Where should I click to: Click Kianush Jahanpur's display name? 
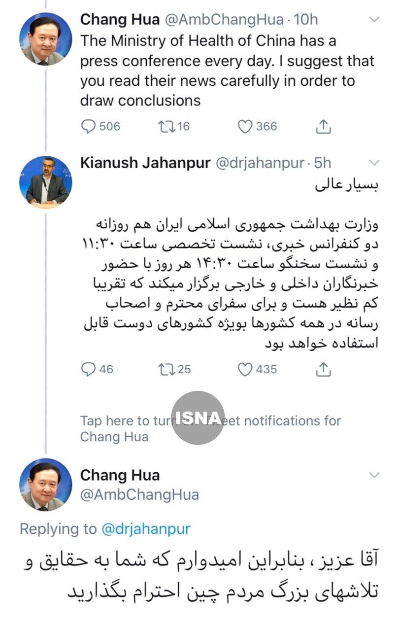pos(145,163)
